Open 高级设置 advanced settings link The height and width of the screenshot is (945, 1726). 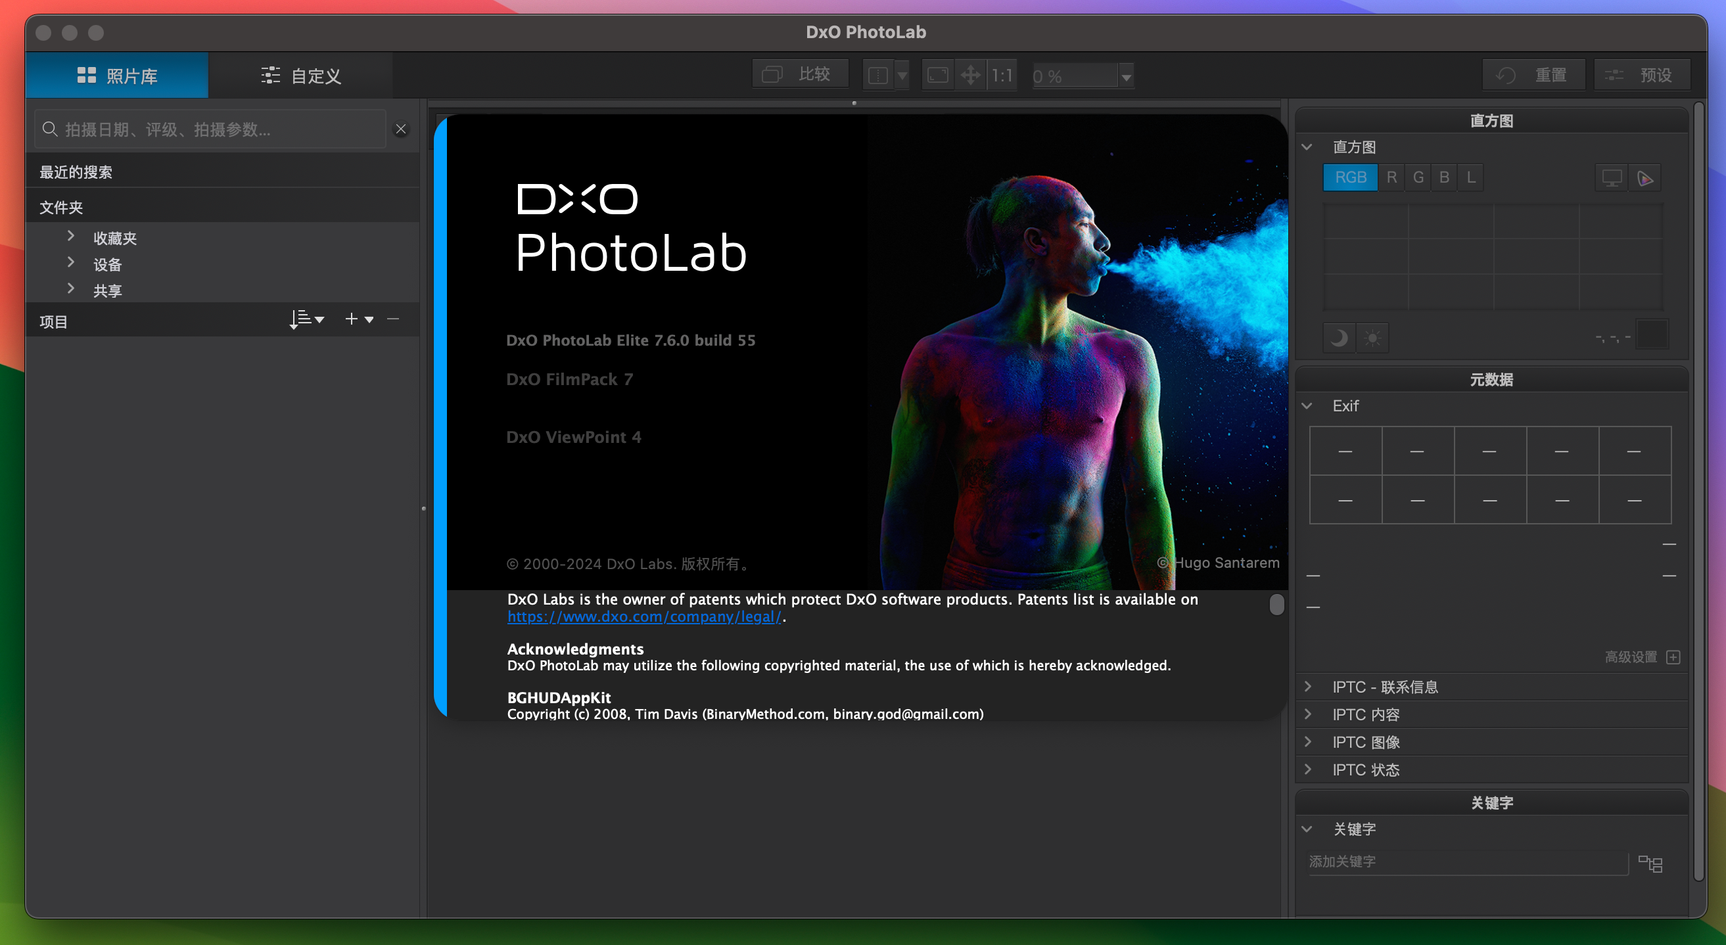click(x=1631, y=657)
